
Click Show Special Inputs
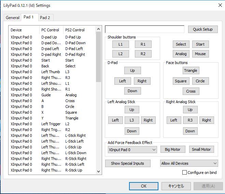click(x=127, y=163)
